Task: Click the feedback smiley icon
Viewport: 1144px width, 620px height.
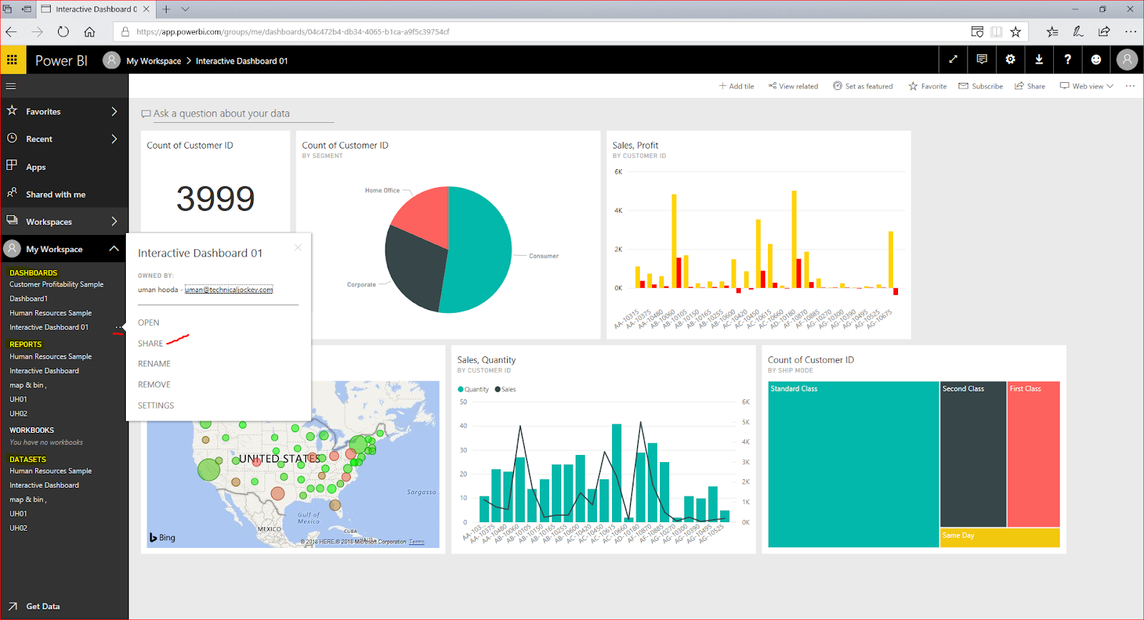Action: point(1096,60)
